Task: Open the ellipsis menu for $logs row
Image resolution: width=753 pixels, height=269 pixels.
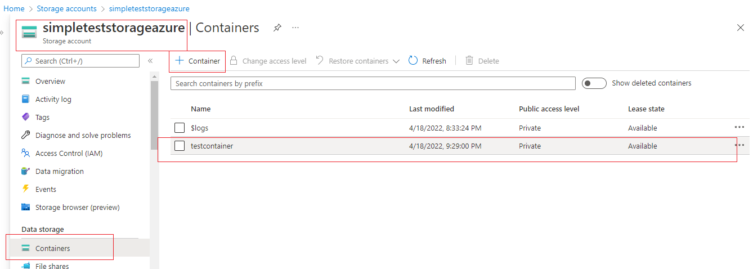Action: click(x=739, y=127)
